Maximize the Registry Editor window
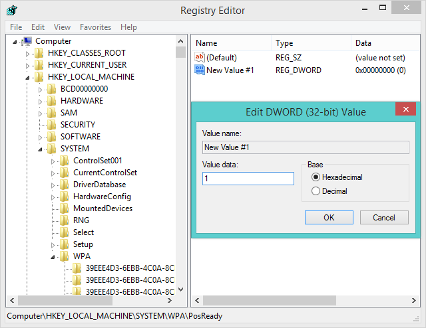Viewport: 426px width, 328px height. point(383,8)
